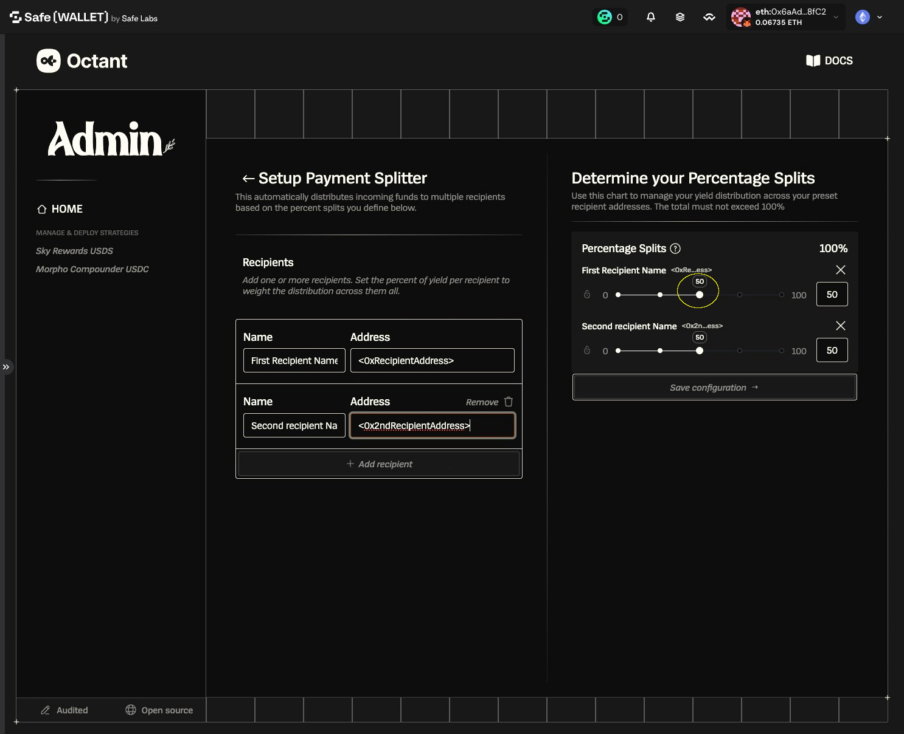The image size is (904, 734).
Task: Open the notifications bell icon
Action: pos(650,17)
